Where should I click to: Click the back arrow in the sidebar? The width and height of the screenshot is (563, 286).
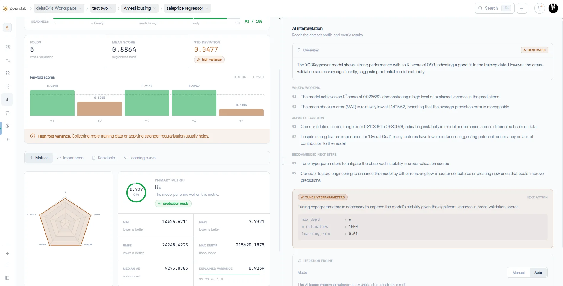8,254
